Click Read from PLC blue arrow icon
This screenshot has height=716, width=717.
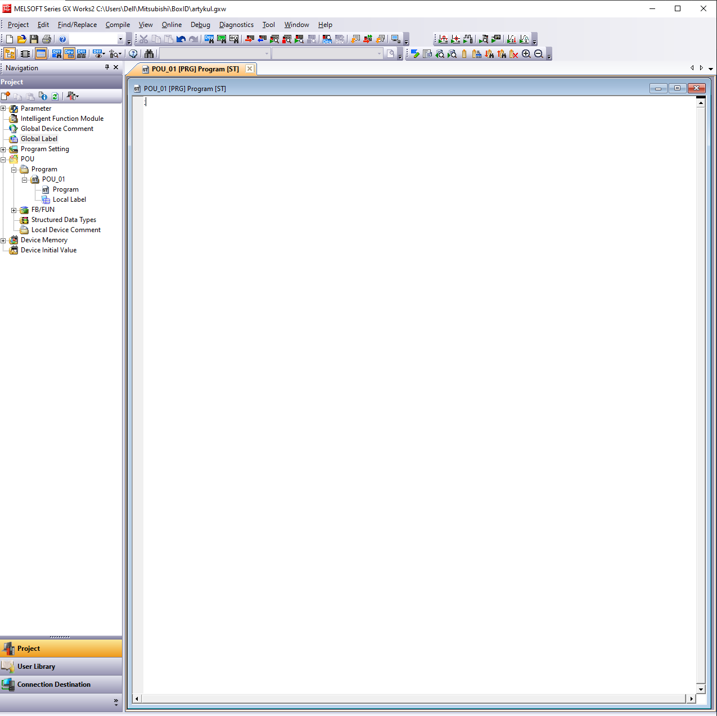[262, 39]
